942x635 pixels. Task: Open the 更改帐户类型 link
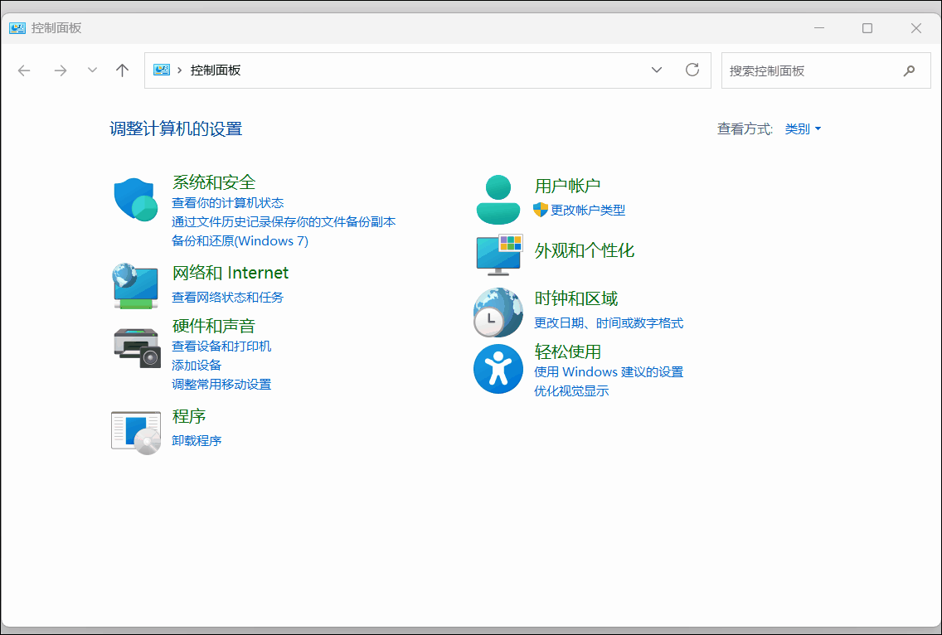[588, 211]
